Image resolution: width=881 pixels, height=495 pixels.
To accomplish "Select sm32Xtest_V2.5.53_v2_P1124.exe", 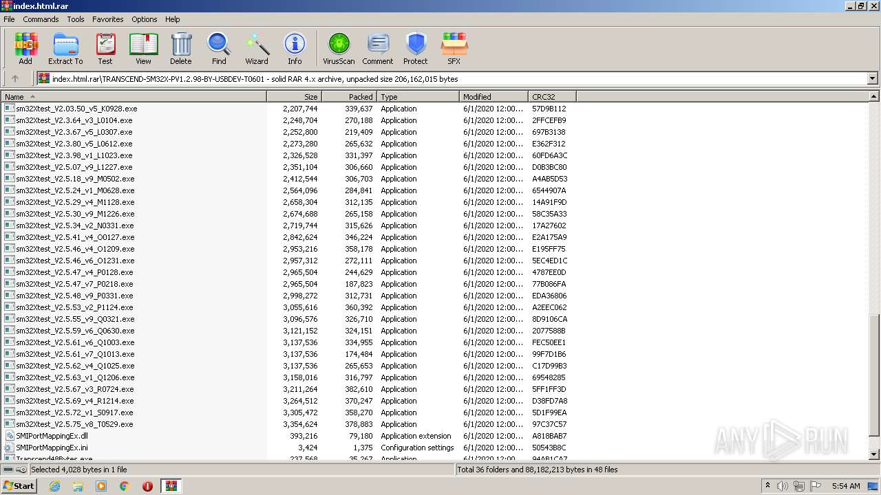I will coord(75,307).
